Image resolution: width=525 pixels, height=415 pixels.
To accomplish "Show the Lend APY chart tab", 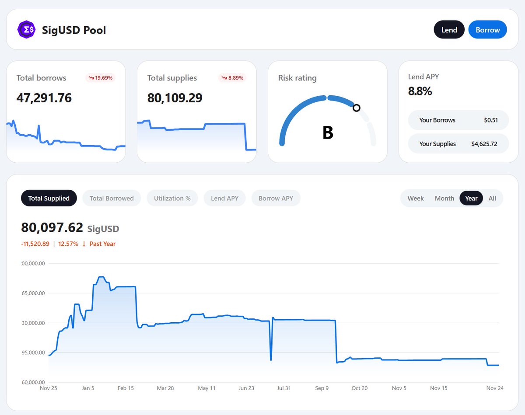I will tap(224, 198).
